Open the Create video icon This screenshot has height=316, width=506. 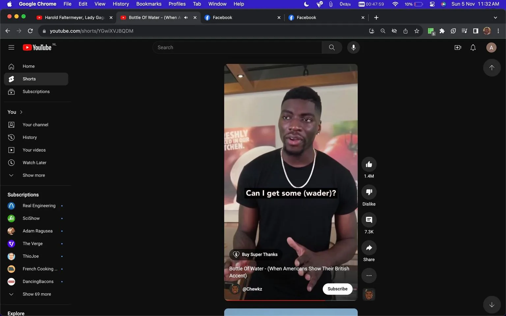[x=458, y=47]
